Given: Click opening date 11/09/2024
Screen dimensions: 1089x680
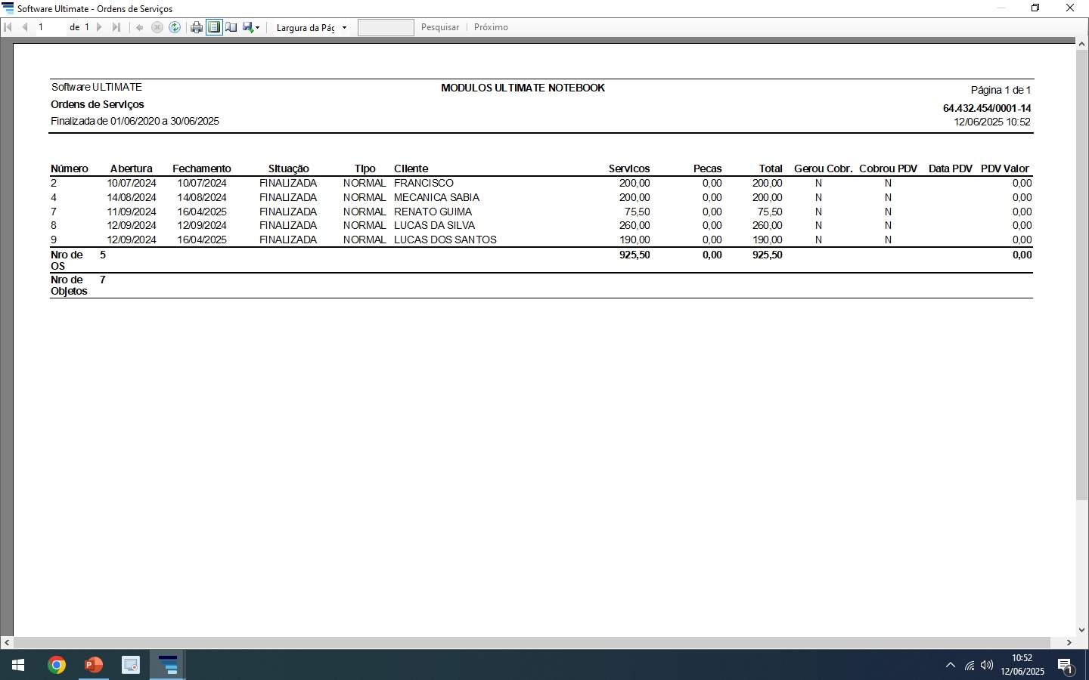Looking at the screenshot, I should click(x=132, y=212).
